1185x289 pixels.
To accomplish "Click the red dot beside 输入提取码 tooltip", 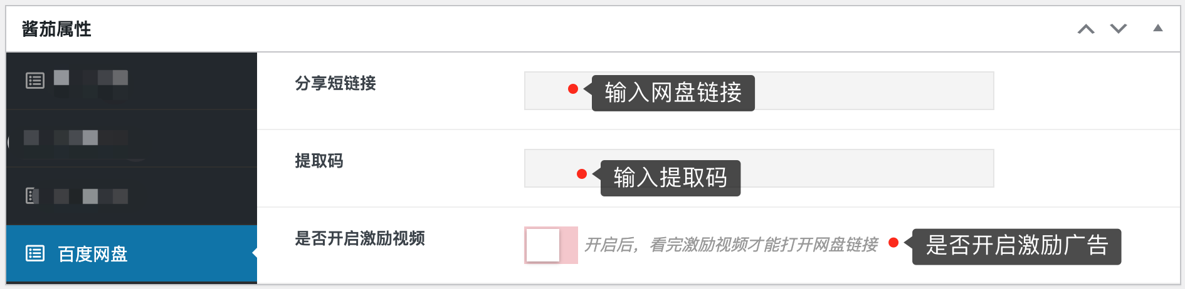I will (582, 174).
